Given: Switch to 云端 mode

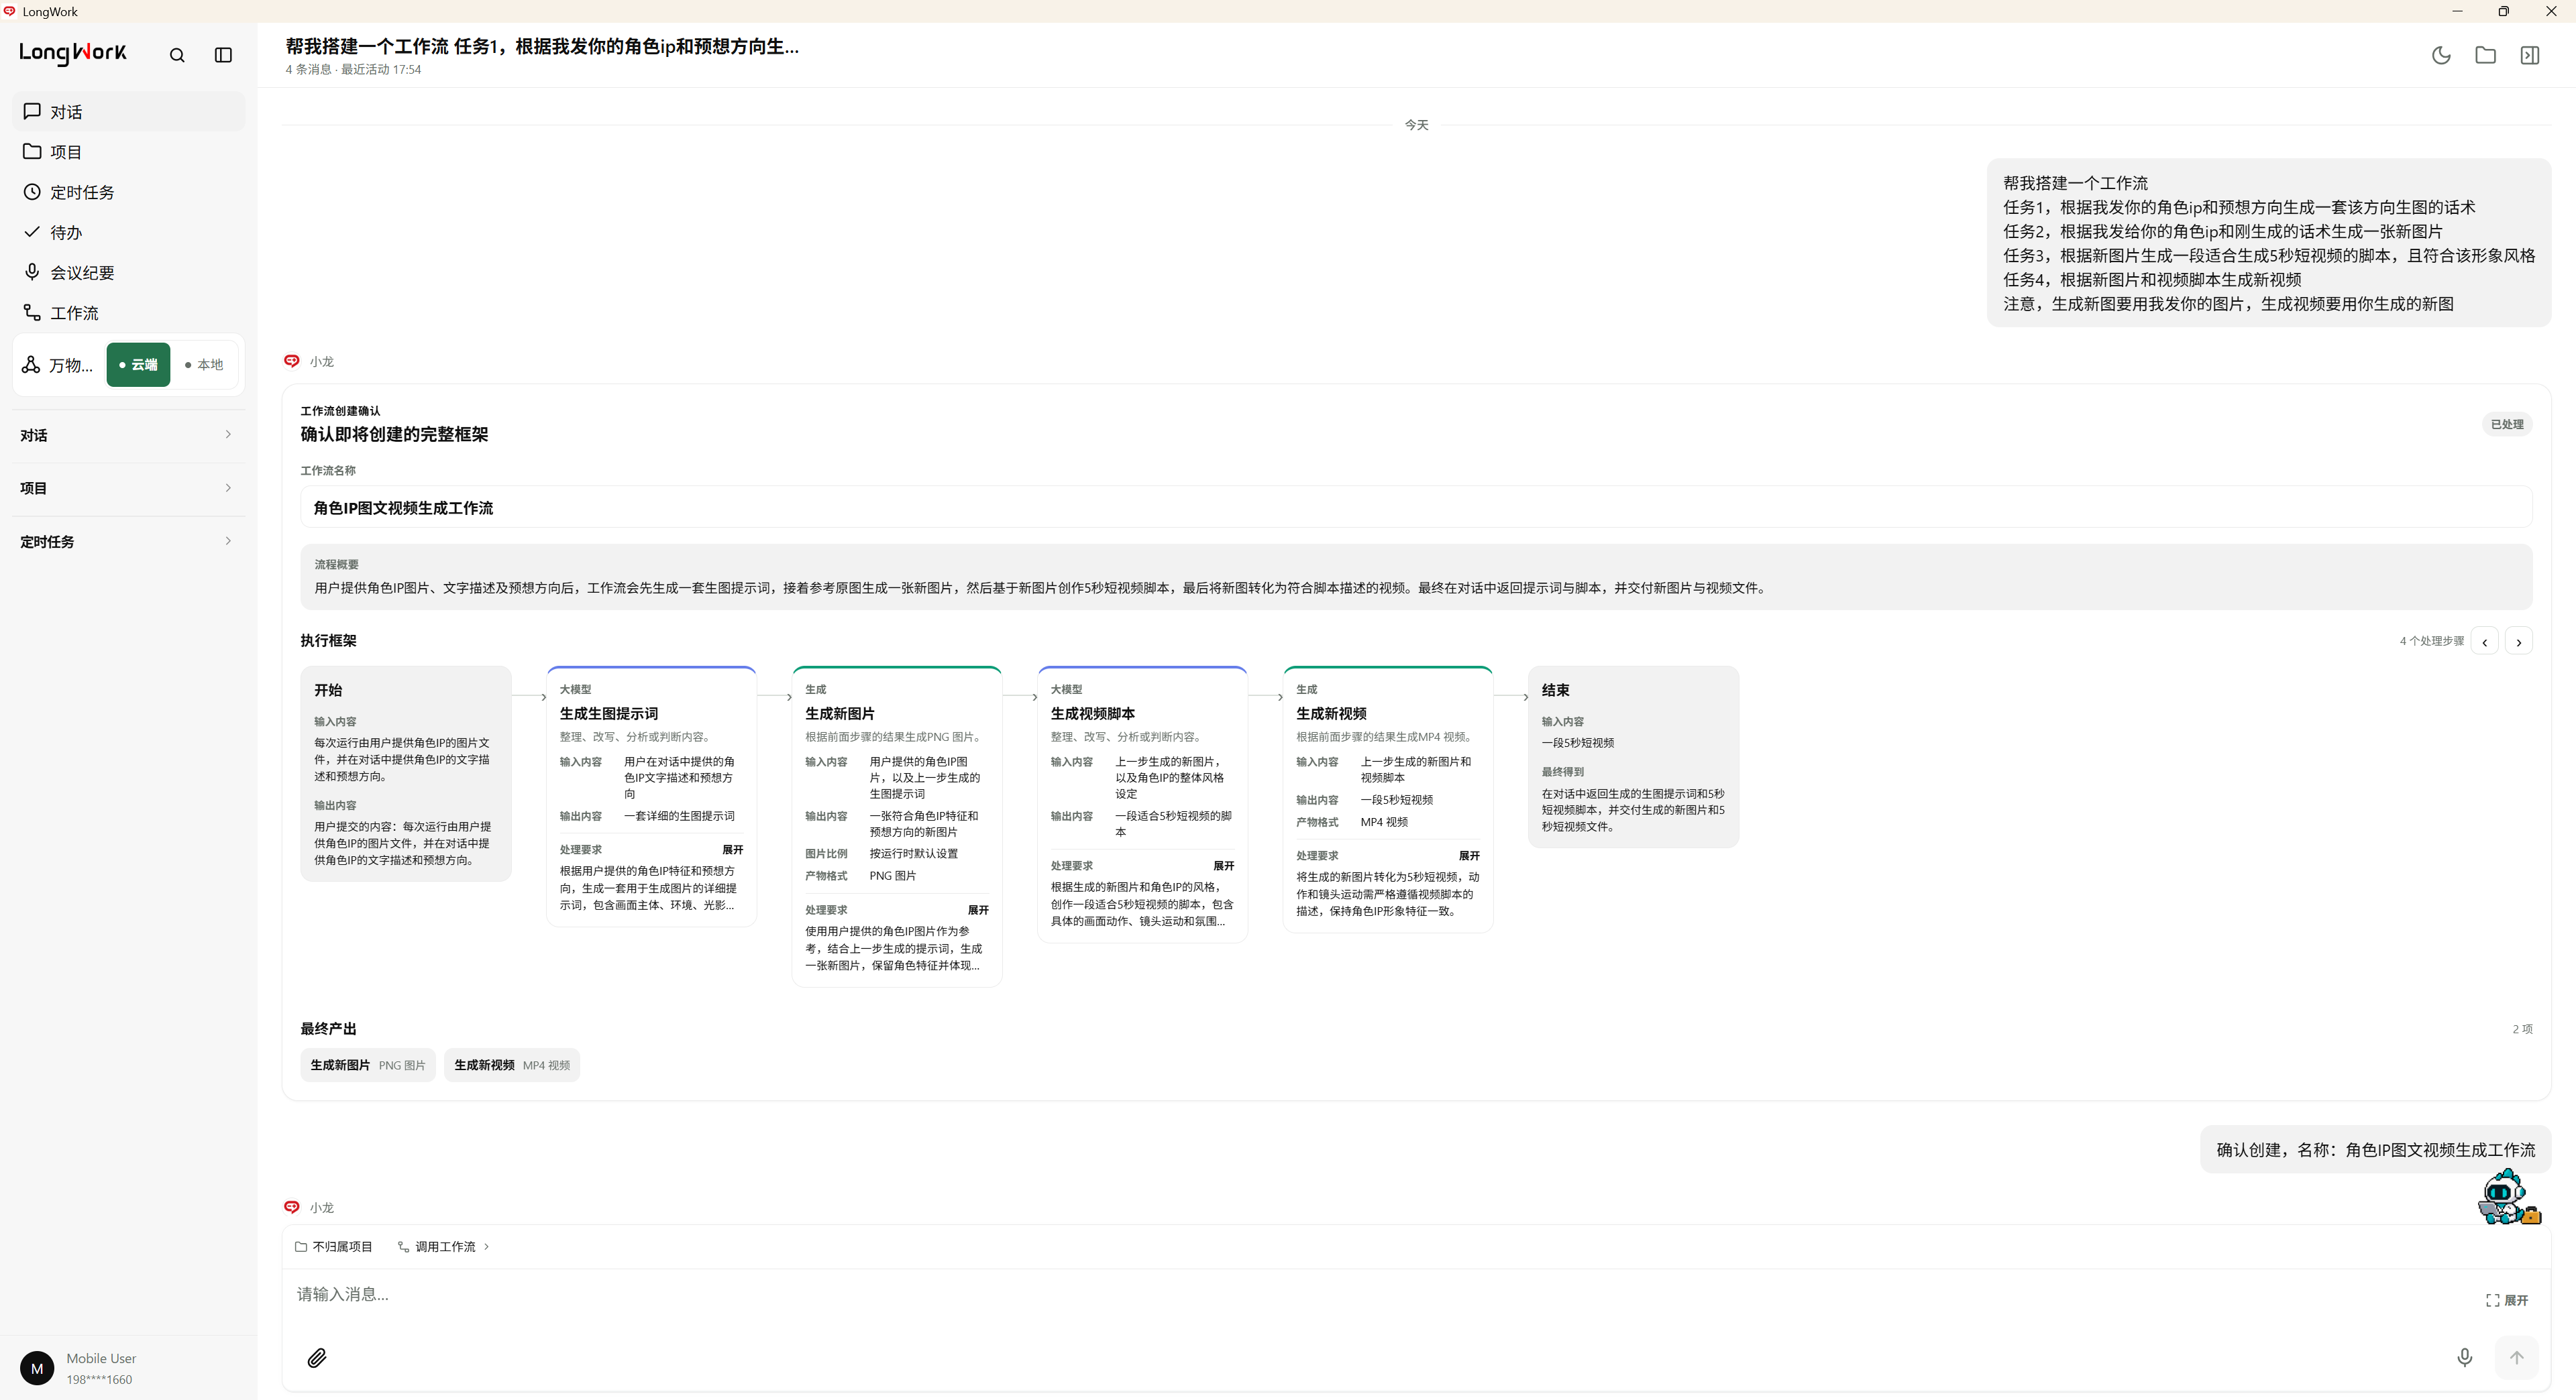Looking at the screenshot, I should pyautogui.click(x=138, y=365).
